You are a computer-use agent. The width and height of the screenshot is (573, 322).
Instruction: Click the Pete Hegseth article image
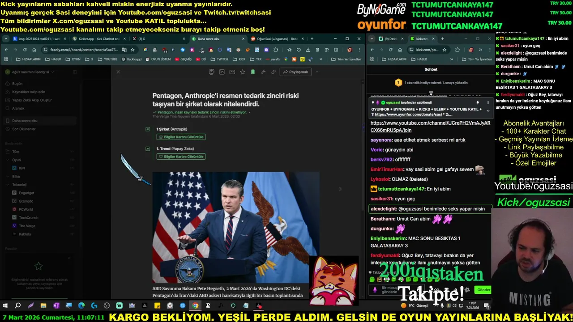click(236, 227)
